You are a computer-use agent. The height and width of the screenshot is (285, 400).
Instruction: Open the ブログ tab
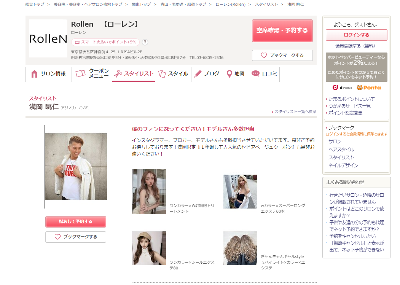[x=207, y=74]
